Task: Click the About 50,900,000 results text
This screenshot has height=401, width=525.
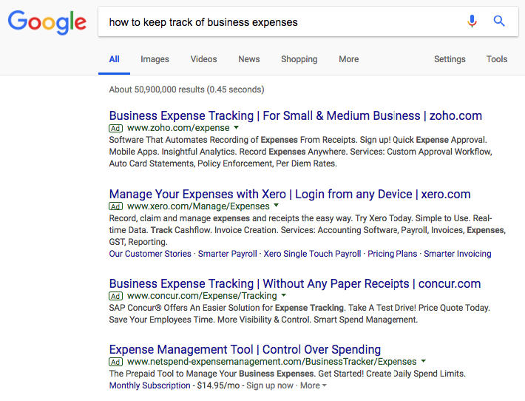Action: [x=186, y=90]
